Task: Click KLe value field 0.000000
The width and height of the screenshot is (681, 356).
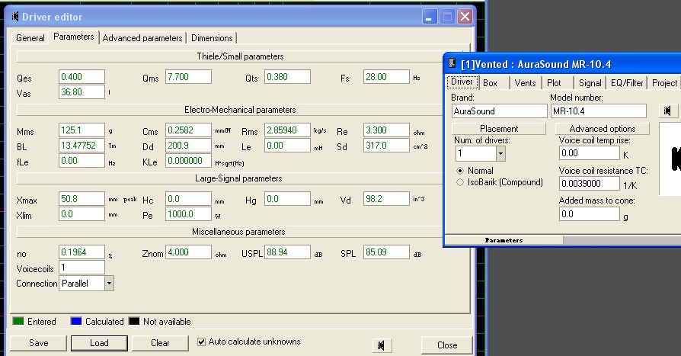Action: click(x=188, y=161)
